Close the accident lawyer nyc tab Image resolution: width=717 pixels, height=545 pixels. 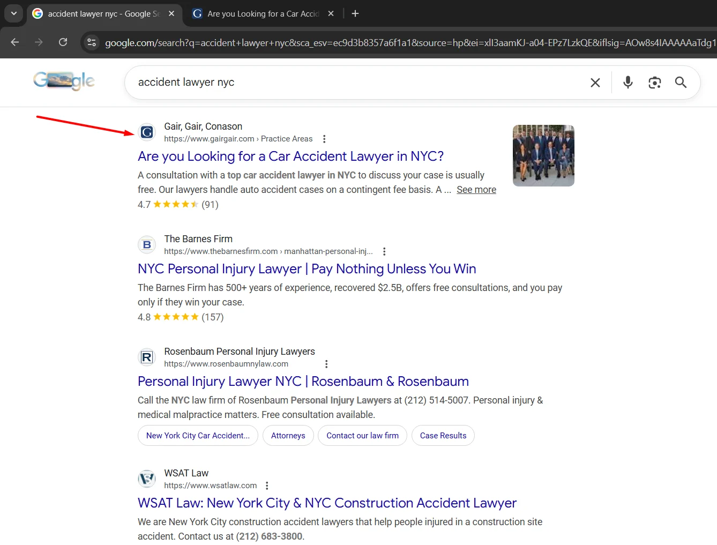coord(171,13)
